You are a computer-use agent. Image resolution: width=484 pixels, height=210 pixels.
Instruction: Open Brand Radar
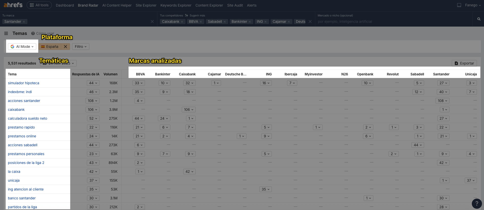tap(88, 5)
